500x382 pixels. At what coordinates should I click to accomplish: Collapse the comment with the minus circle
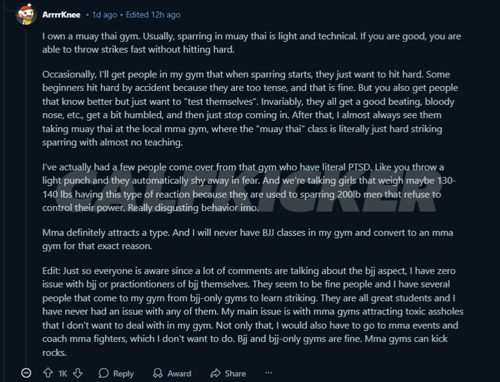(x=26, y=374)
